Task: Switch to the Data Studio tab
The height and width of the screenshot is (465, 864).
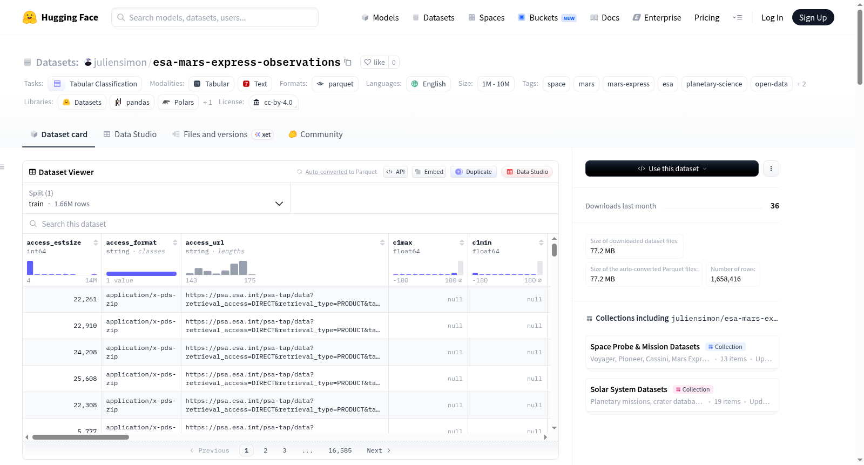Action: click(130, 134)
